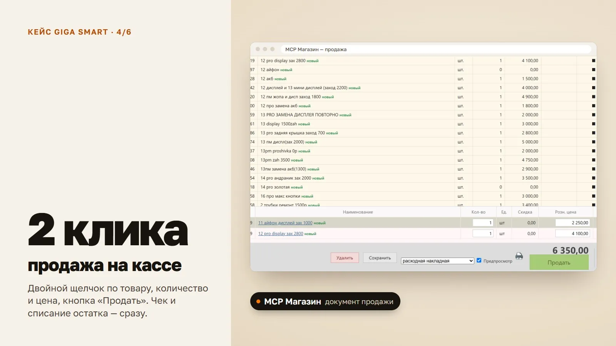Edit price field showing 4 100,00

point(572,233)
